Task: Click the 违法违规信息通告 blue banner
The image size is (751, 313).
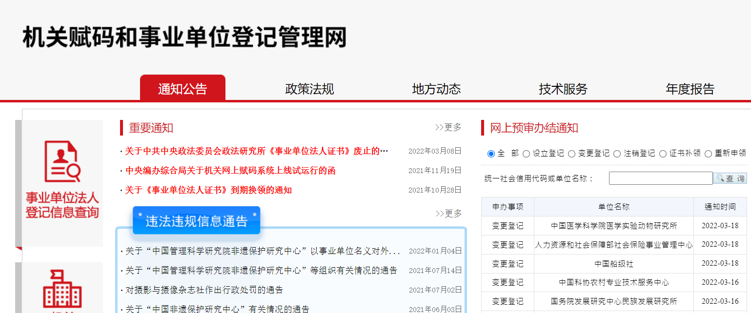Action: 196,220
